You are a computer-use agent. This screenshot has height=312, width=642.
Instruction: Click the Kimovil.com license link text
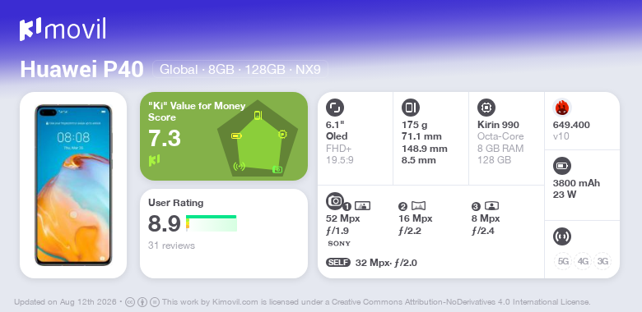pyautogui.click(x=235, y=302)
